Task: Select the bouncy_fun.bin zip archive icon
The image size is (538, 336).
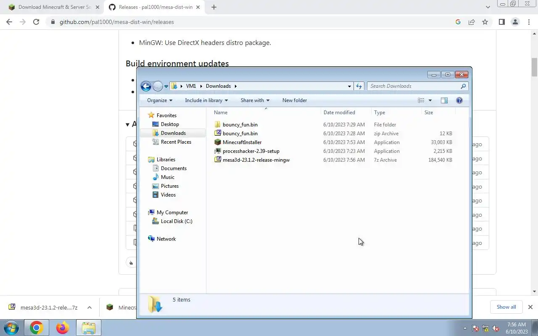Action: pos(217,134)
